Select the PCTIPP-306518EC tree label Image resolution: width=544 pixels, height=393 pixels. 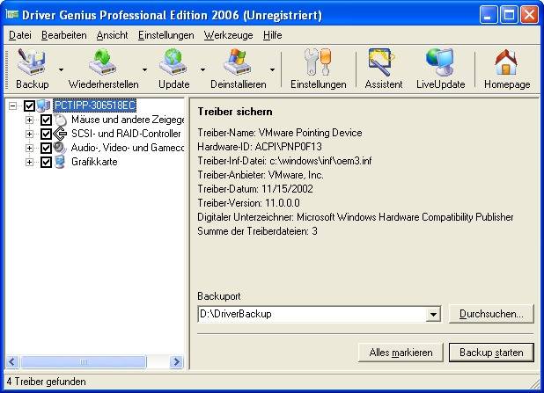(x=95, y=106)
